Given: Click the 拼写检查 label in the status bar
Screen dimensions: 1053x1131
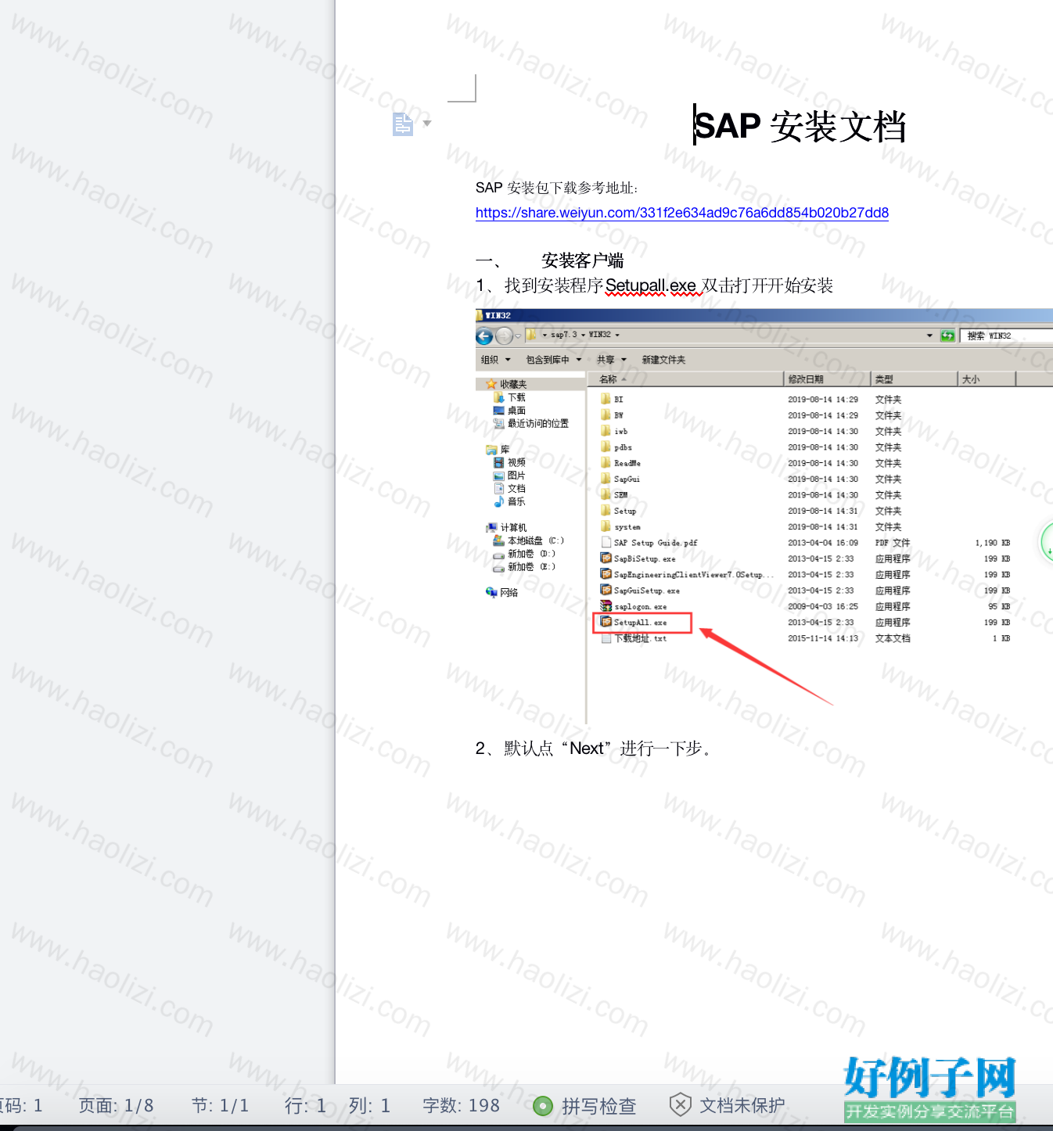Looking at the screenshot, I should [598, 1105].
